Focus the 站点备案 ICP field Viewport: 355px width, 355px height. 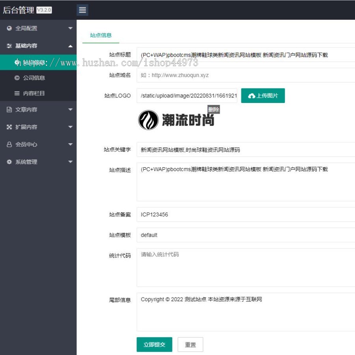pyautogui.click(x=246, y=215)
